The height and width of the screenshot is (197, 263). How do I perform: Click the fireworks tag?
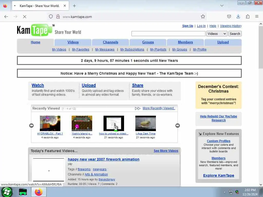click(x=84, y=169)
